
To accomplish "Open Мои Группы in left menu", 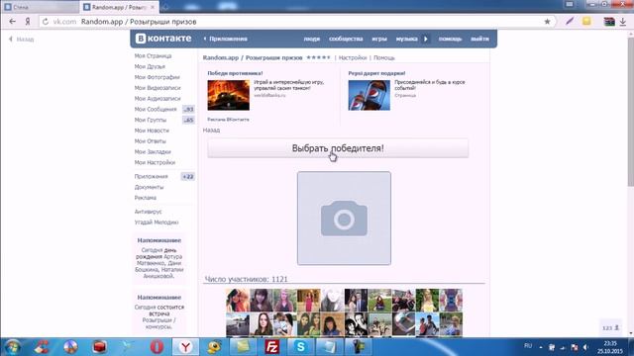I will click(150, 120).
